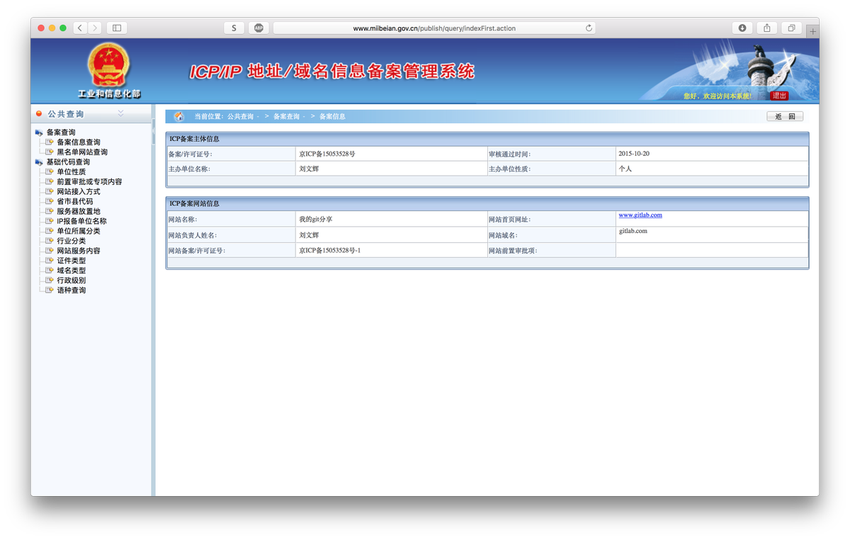Open IP报备单位名称 in the sidebar
Image resolution: width=850 pixels, height=540 pixels.
pyautogui.click(x=81, y=221)
